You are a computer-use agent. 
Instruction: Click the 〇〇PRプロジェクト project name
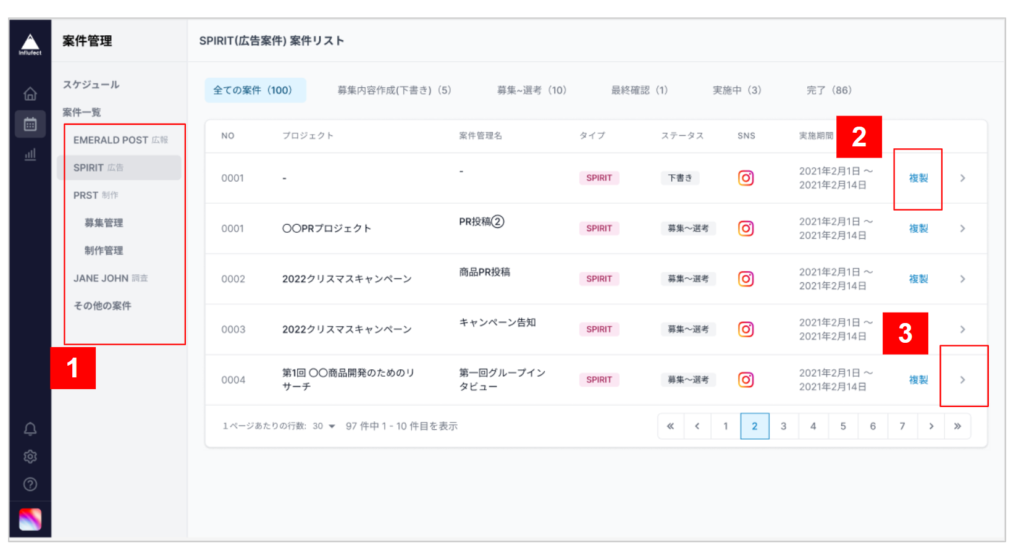tap(327, 229)
